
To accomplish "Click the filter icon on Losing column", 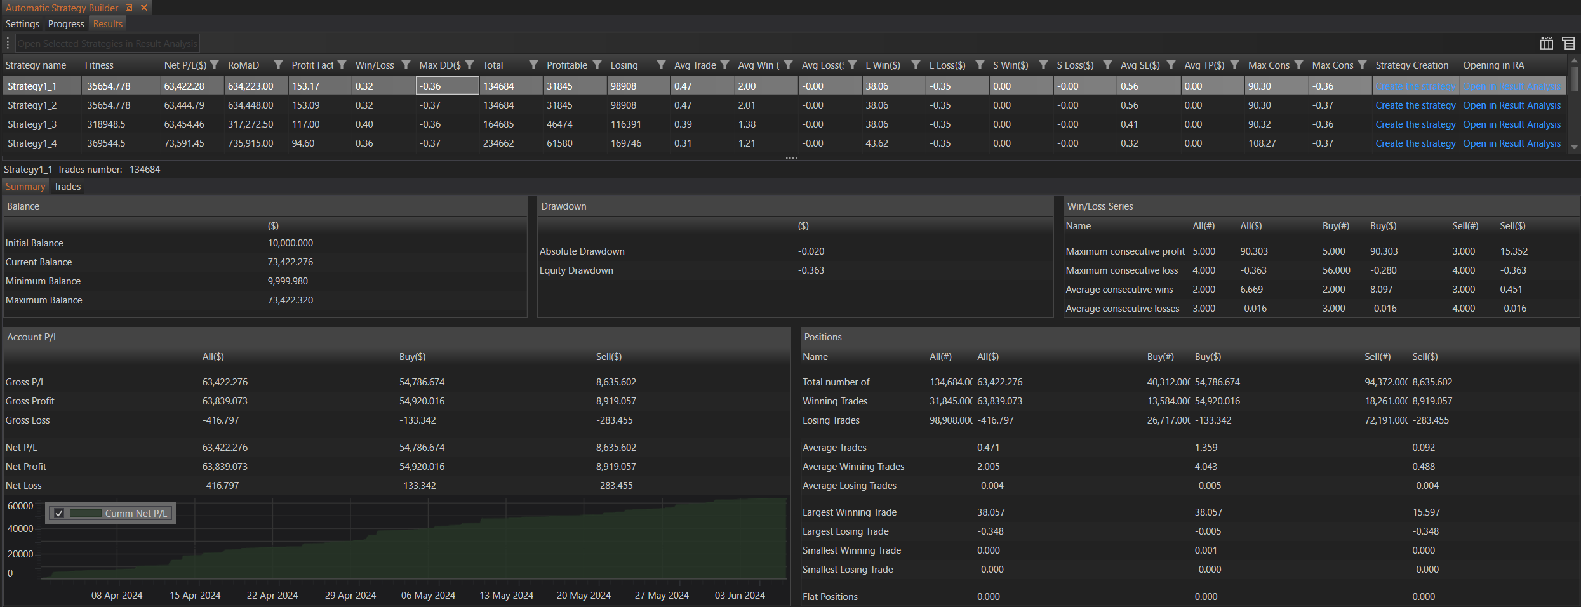I will [661, 65].
